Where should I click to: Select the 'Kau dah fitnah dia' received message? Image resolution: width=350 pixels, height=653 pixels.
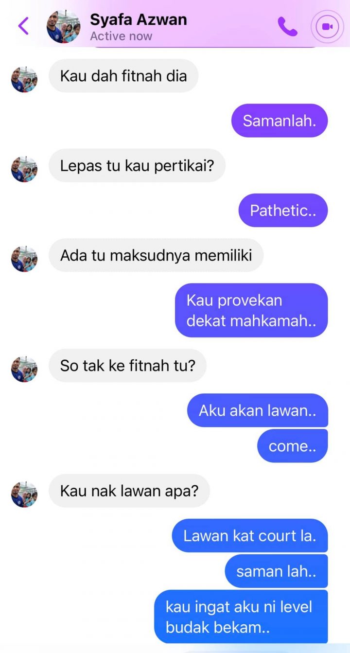pyautogui.click(x=123, y=76)
